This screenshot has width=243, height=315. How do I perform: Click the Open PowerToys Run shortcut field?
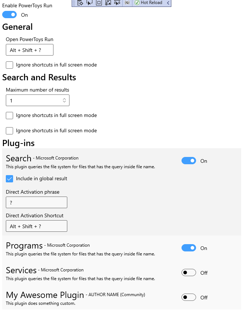(29, 50)
